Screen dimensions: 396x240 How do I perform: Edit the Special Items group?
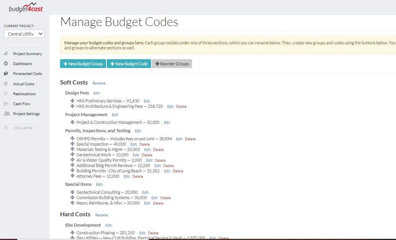coord(99,185)
